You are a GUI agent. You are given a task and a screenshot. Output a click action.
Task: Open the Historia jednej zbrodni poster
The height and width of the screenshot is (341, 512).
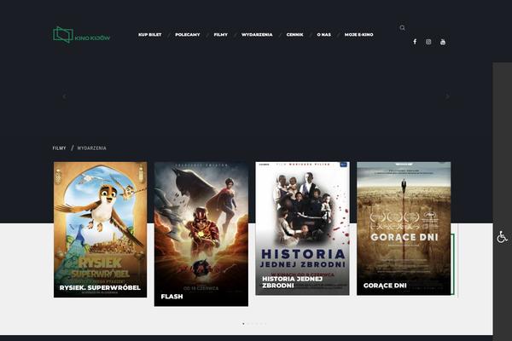(302, 228)
